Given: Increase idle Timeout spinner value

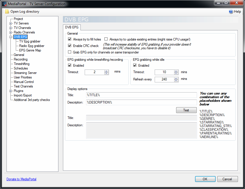Looking at the screenshot, I should [x=176, y=71].
